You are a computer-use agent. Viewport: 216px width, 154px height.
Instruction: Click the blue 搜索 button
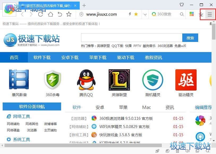coord(190,38)
